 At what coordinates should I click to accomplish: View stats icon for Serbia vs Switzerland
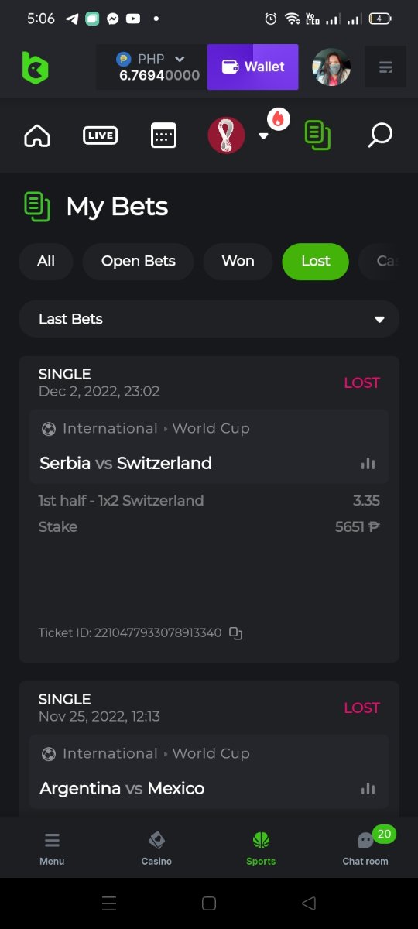[x=368, y=464]
